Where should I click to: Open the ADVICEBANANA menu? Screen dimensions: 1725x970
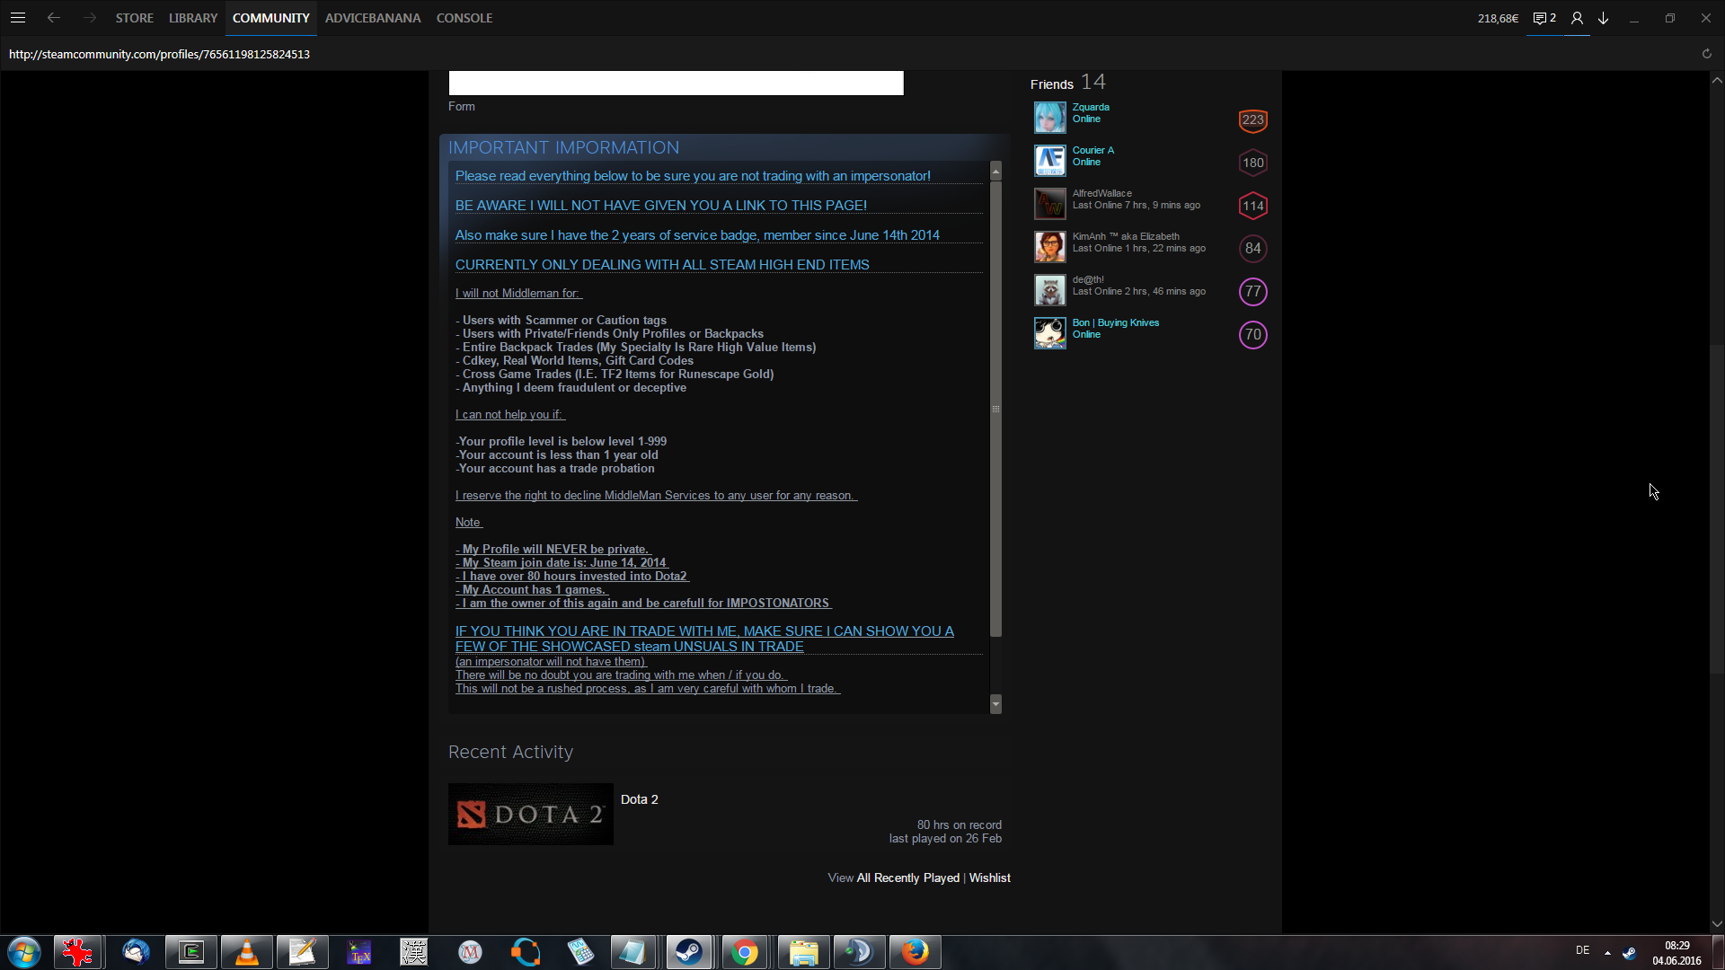tap(372, 18)
